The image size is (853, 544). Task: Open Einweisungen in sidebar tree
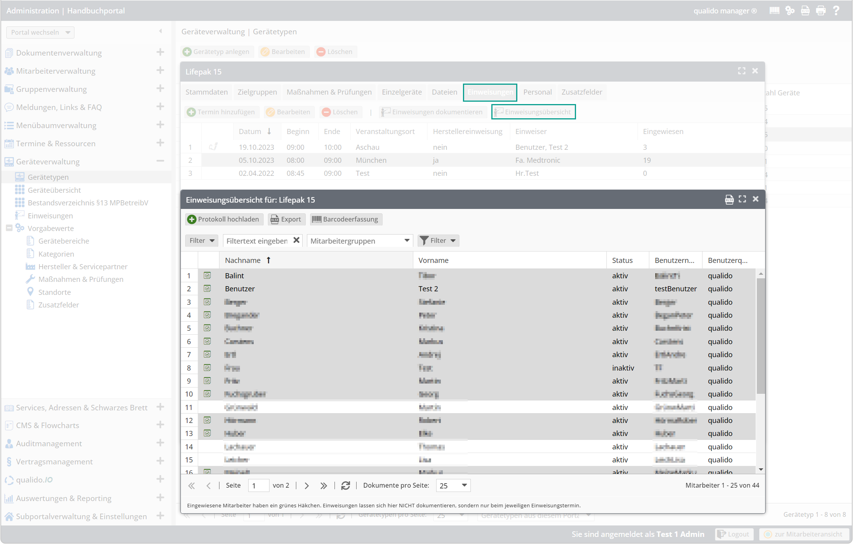tap(50, 216)
